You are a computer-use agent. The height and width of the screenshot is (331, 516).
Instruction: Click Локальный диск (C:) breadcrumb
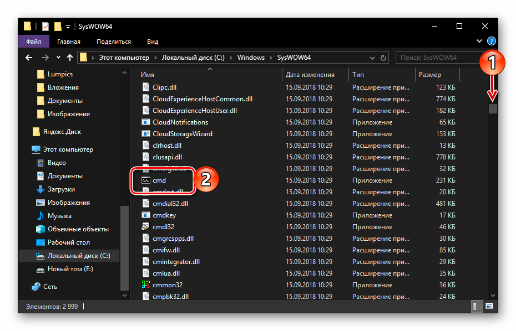coord(193,58)
